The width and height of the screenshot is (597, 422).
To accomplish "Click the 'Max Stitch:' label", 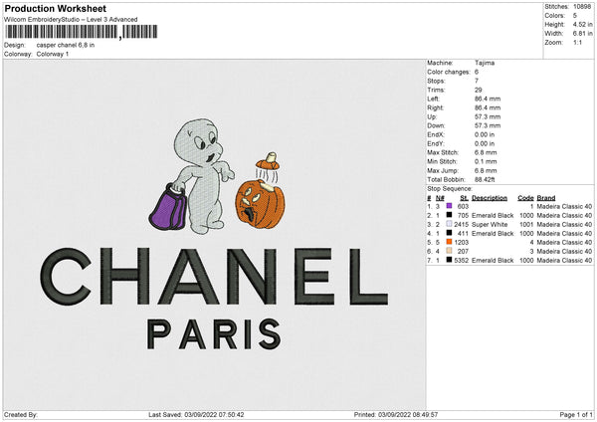I will (x=443, y=152).
